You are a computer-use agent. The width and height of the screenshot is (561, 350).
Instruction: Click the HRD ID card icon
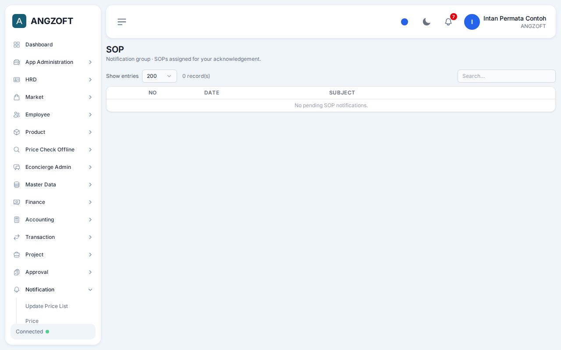click(x=17, y=80)
